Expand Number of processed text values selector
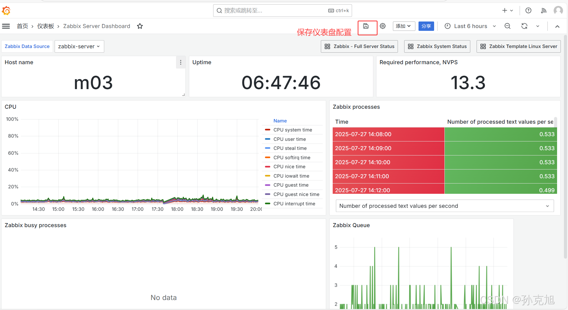 coord(445,206)
